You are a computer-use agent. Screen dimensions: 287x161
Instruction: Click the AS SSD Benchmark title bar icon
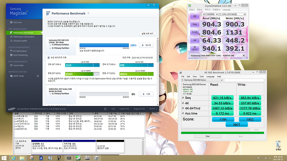(x=181, y=73)
